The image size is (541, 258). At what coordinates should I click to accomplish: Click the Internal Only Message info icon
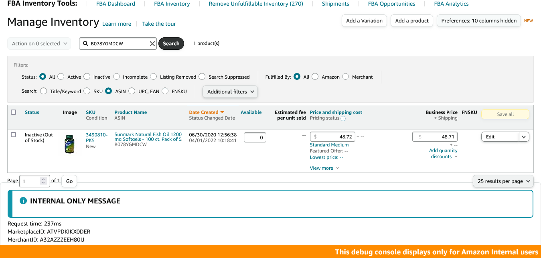coord(23,201)
